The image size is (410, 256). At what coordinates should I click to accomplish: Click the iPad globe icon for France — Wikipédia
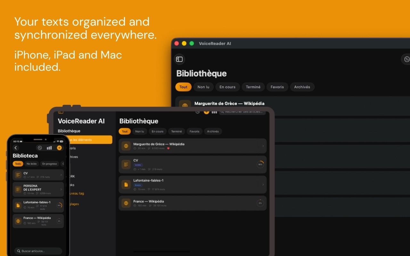click(126, 203)
